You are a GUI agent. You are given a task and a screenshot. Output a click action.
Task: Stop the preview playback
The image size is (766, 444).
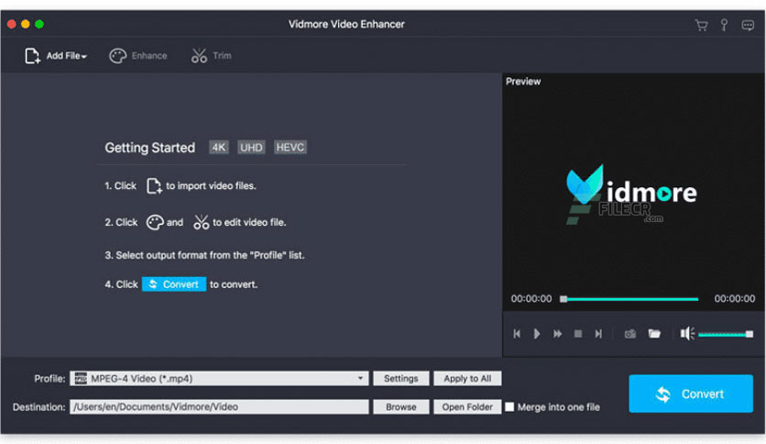click(578, 334)
